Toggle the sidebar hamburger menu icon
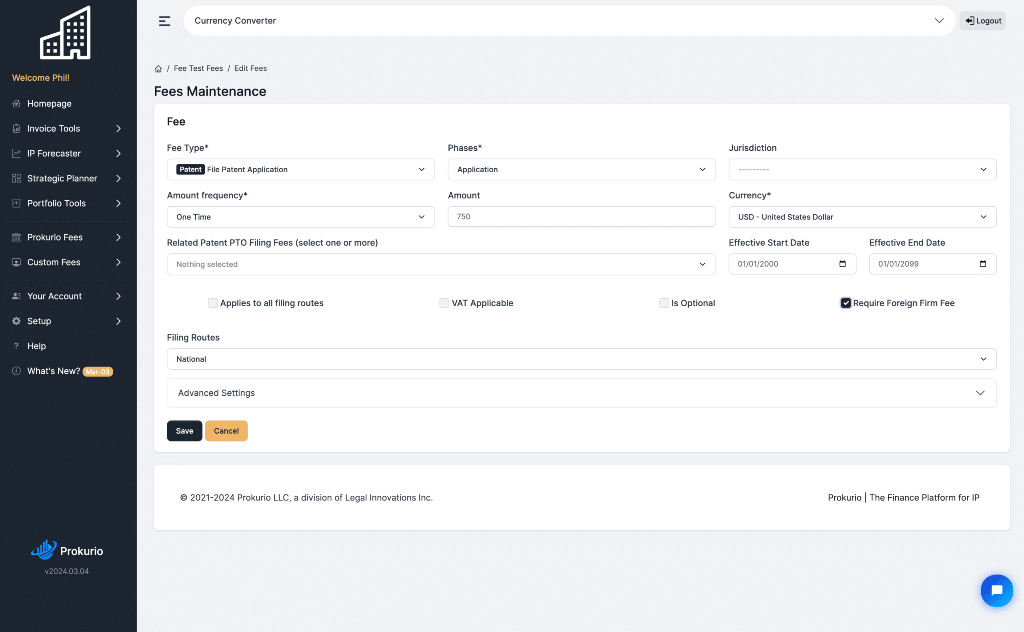The width and height of the screenshot is (1024, 632). click(164, 21)
